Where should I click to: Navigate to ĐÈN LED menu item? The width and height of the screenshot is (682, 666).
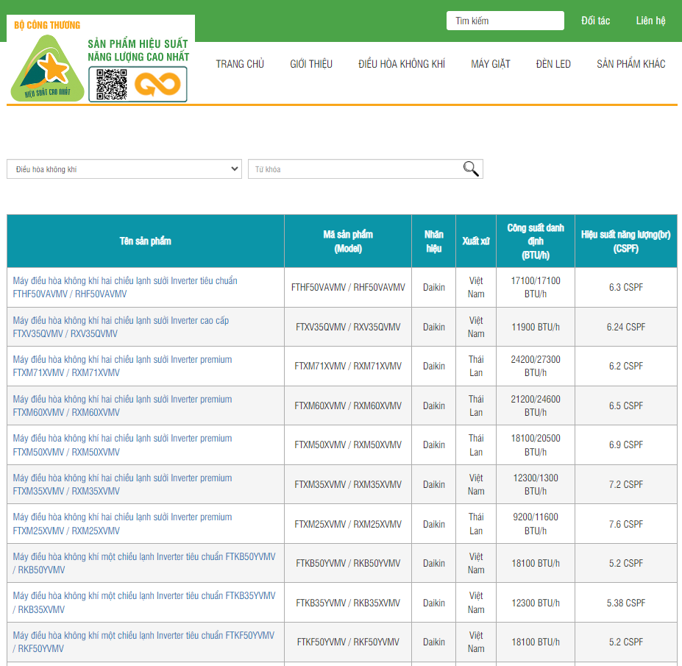tap(553, 64)
